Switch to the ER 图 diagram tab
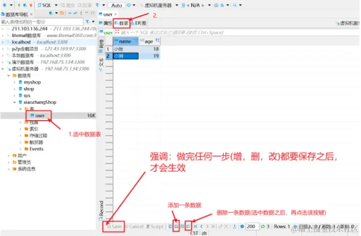The image size is (361, 236). [139, 23]
